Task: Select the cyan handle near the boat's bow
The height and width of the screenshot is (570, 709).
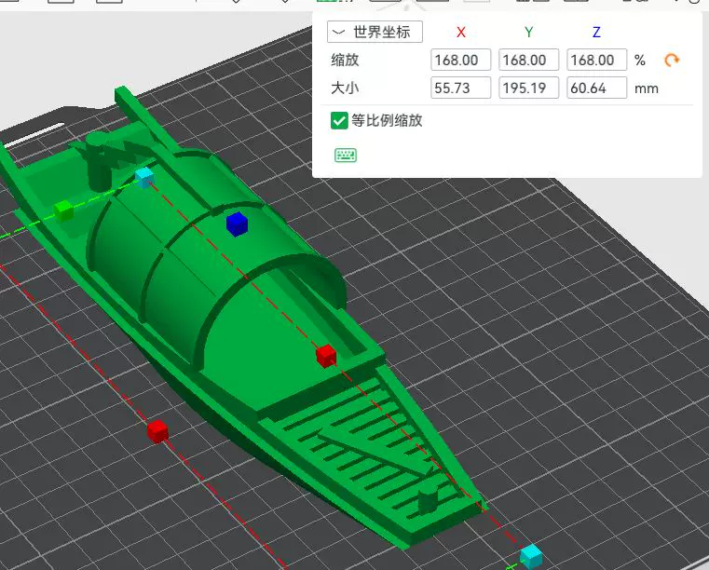Action: pos(531,556)
